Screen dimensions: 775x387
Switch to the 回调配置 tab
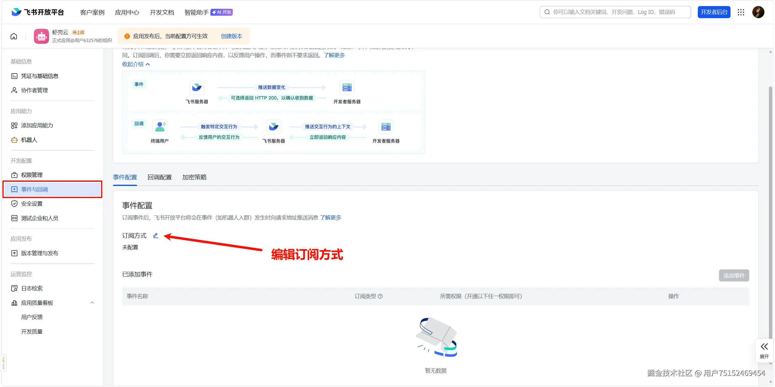pyautogui.click(x=160, y=177)
